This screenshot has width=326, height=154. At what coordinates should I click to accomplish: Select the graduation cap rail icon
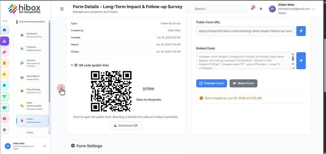tap(4, 74)
